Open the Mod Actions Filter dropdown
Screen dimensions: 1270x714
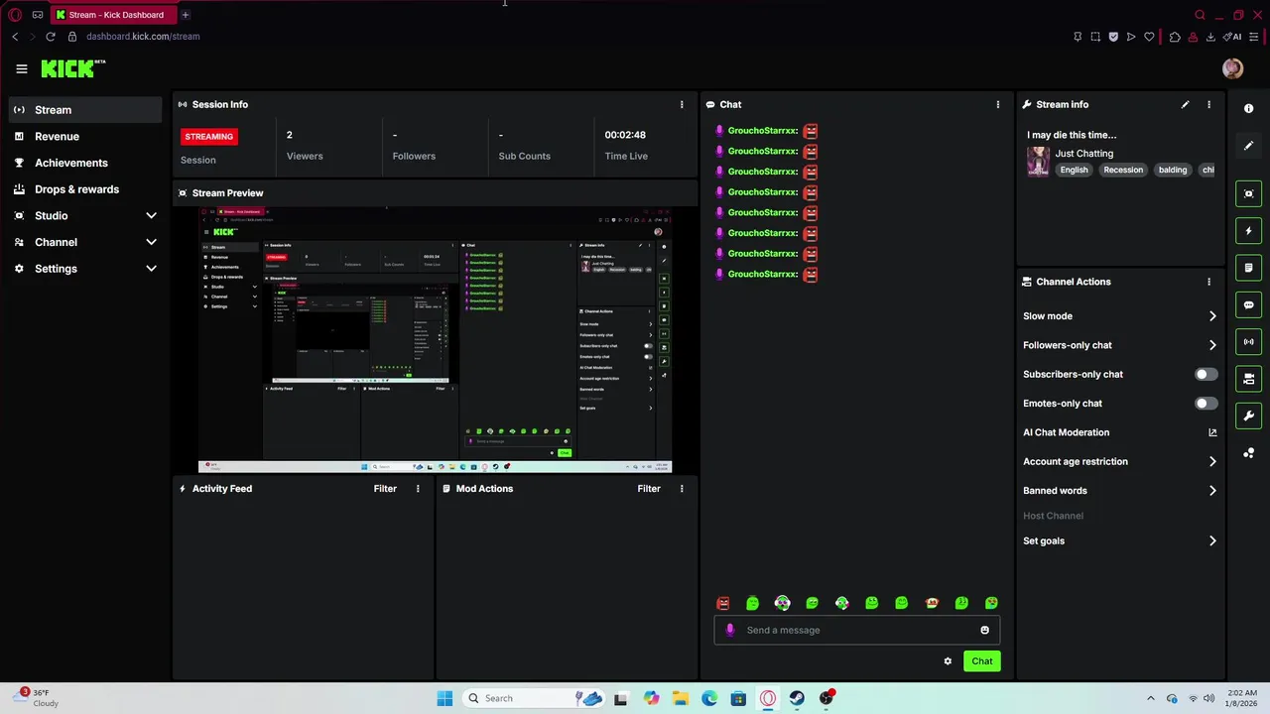tap(649, 489)
